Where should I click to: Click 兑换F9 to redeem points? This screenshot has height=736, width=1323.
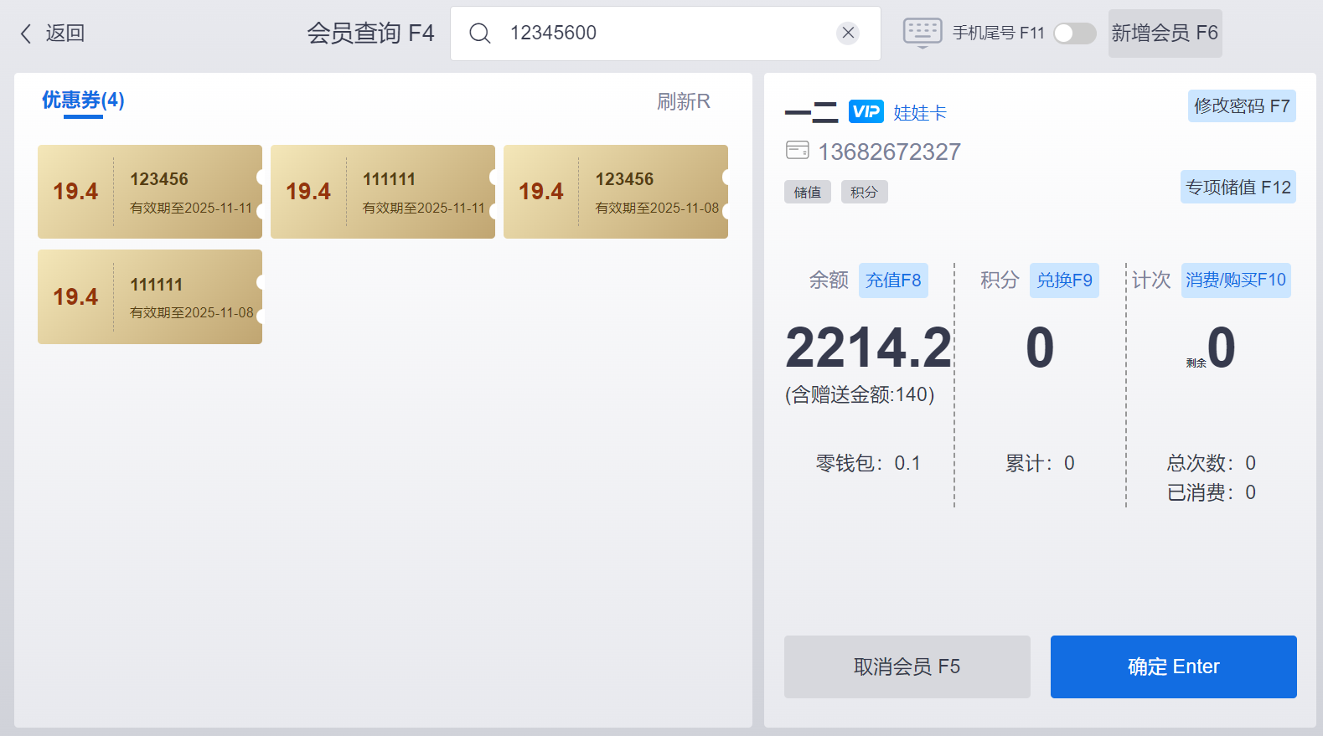[x=1064, y=281]
